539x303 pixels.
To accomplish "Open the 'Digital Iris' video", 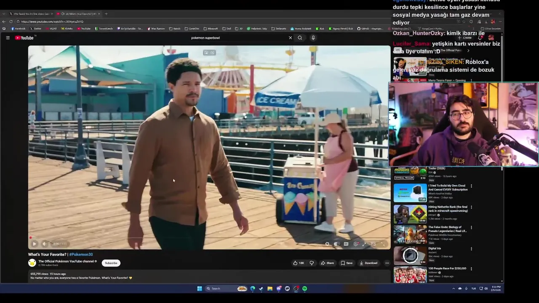I will pos(435,249).
